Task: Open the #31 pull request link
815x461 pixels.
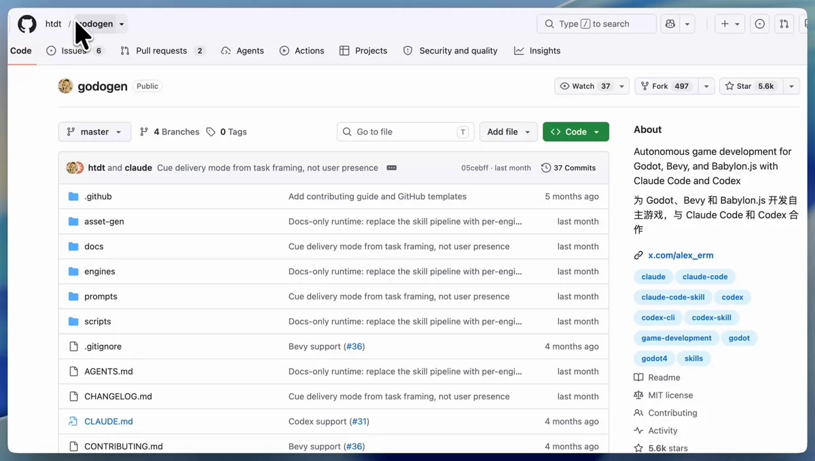Action: point(358,422)
